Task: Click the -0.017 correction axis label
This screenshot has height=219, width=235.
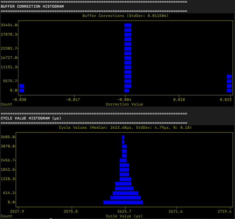Action: click(73, 99)
